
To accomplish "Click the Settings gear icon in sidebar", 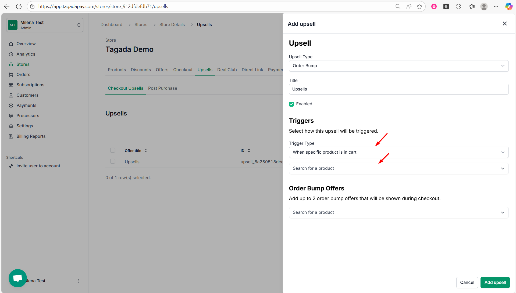I will coord(11,126).
